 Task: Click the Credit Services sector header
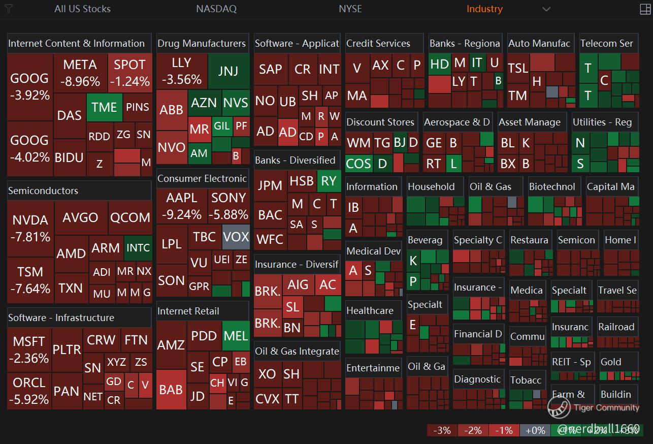[x=384, y=43]
